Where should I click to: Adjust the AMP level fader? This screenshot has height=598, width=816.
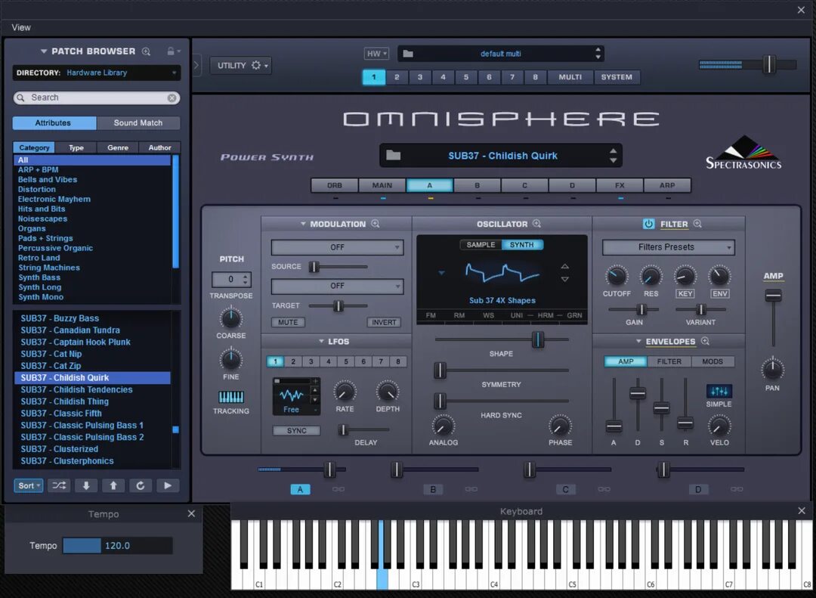(x=773, y=296)
